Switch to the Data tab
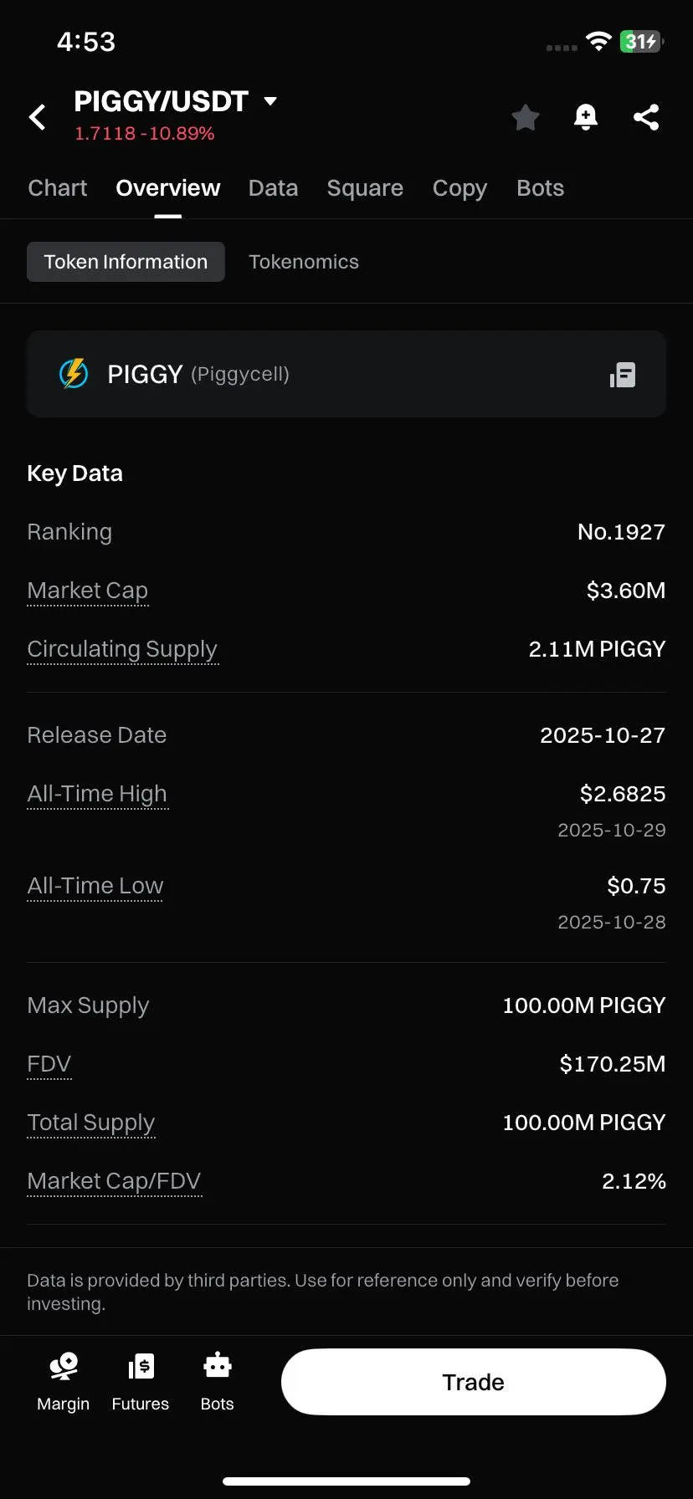 273,188
